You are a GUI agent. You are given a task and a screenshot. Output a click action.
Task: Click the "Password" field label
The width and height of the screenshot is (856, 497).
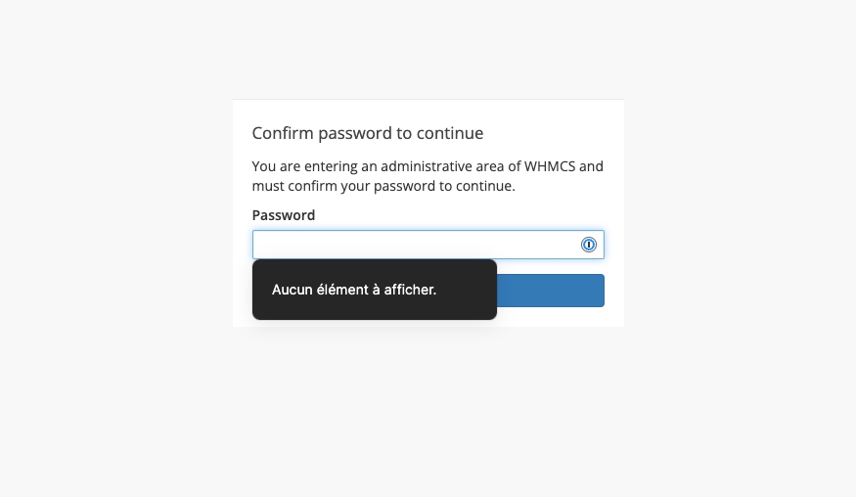[284, 215]
